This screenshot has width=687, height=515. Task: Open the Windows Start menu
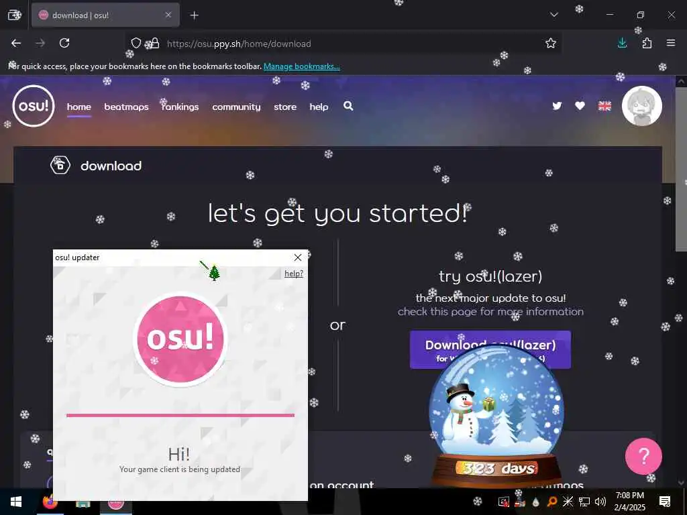click(16, 502)
